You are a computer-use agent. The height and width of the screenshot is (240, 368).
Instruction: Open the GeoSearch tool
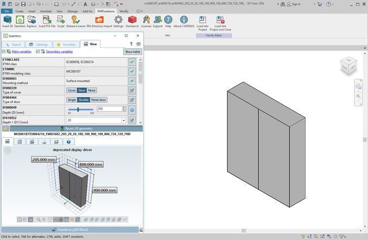[x=132, y=20]
